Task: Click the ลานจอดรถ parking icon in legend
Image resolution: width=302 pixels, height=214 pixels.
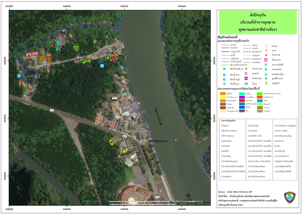Action: tap(266, 69)
